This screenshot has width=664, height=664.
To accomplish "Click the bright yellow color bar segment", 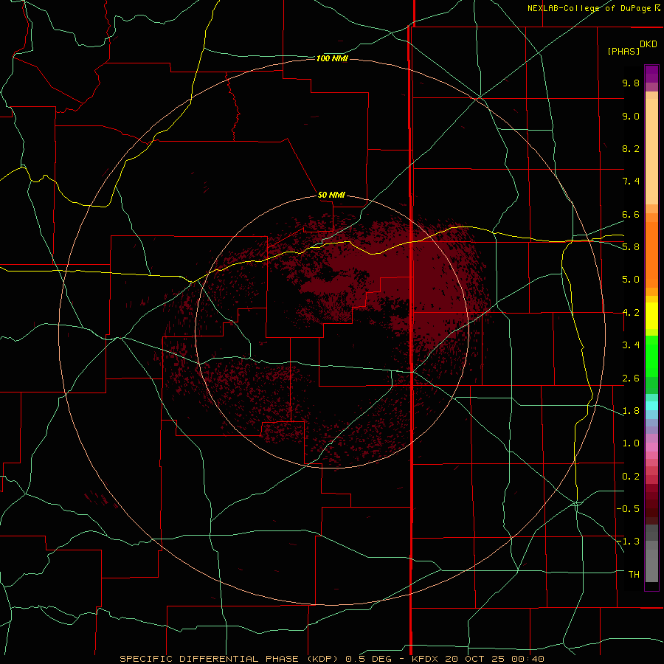I will [651, 316].
